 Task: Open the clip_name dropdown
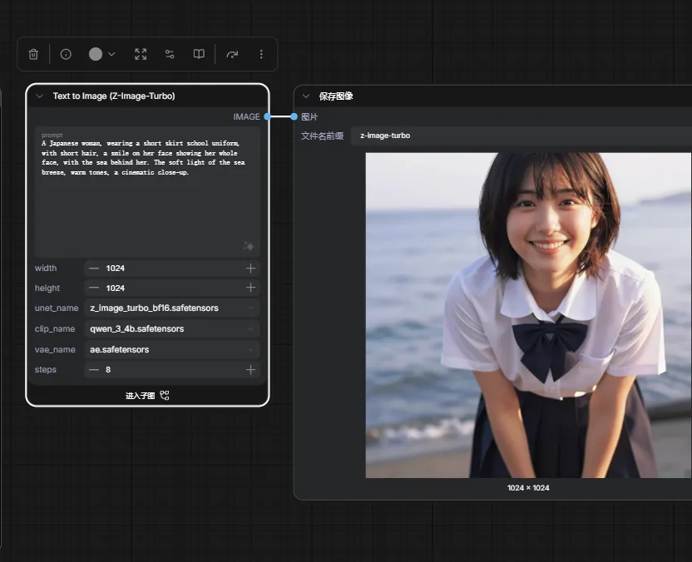pos(171,329)
